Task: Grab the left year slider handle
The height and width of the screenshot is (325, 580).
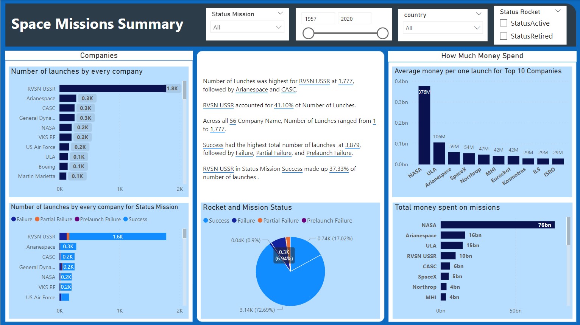Action: click(x=309, y=33)
